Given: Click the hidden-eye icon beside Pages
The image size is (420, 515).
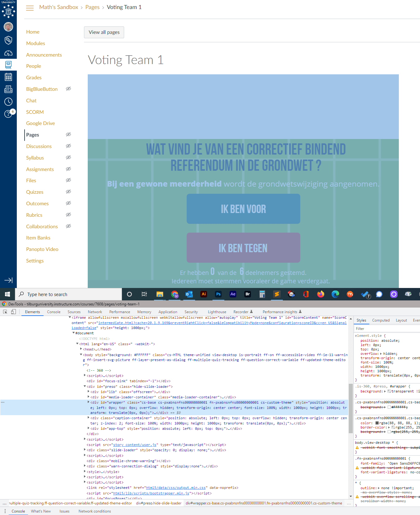Looking at the screenshot, I should coord(68,135).
